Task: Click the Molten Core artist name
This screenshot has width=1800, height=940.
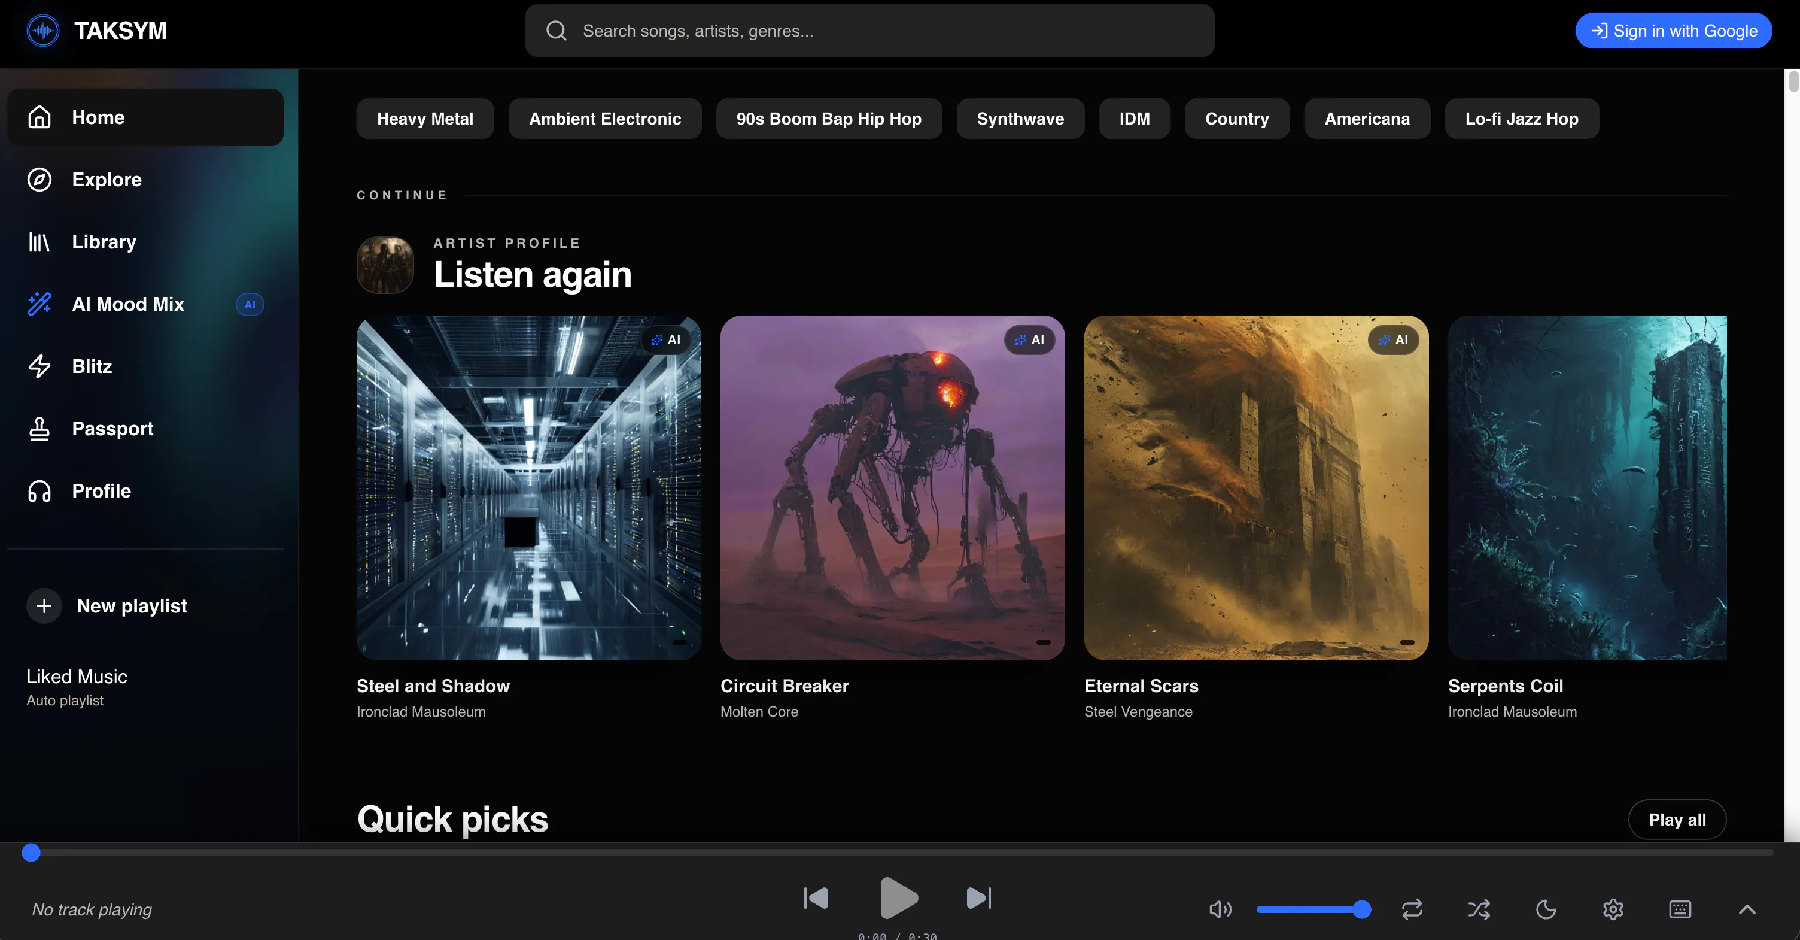Action: pyautogui.click(x=759, y=711)
